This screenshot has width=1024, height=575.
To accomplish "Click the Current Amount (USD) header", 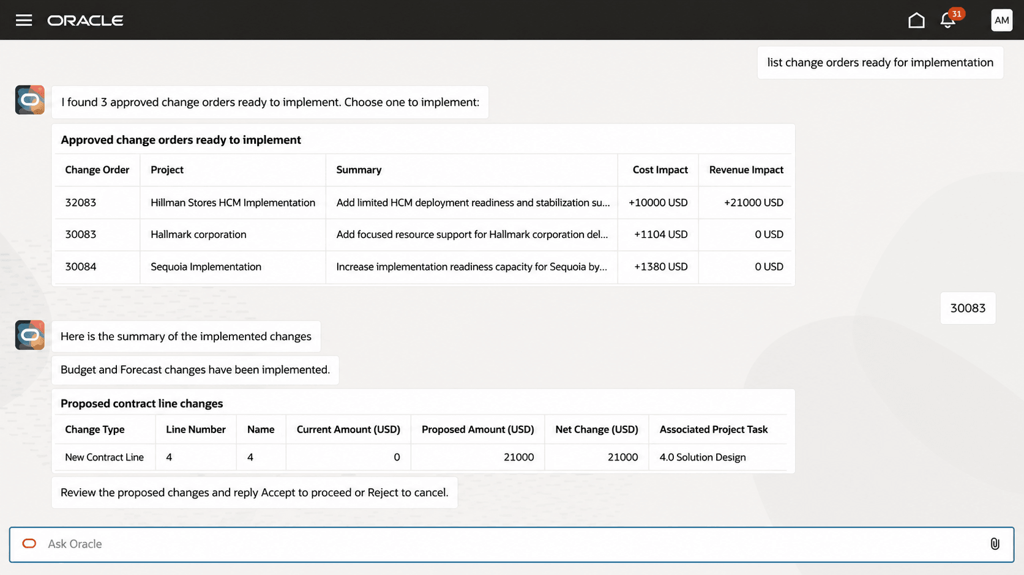I will click(348, 429).
